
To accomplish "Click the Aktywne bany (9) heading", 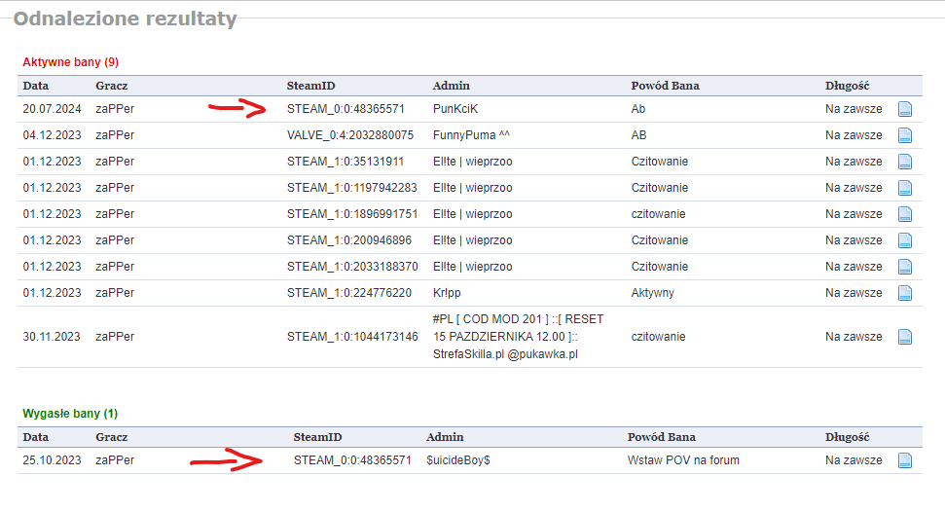I will [70, 62].
